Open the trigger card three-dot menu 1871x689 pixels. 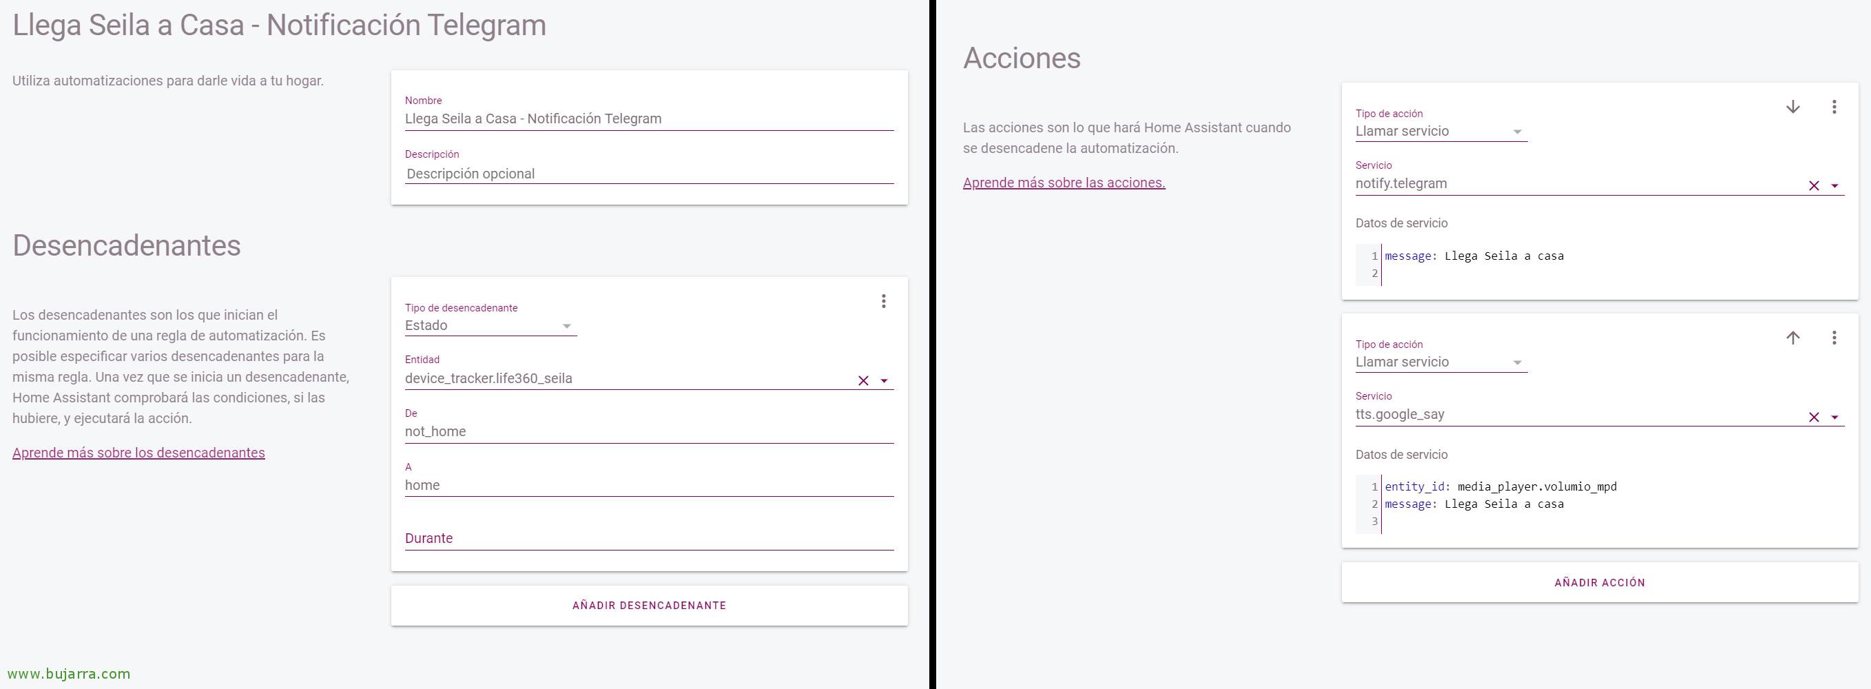click(x=883, y=301)
